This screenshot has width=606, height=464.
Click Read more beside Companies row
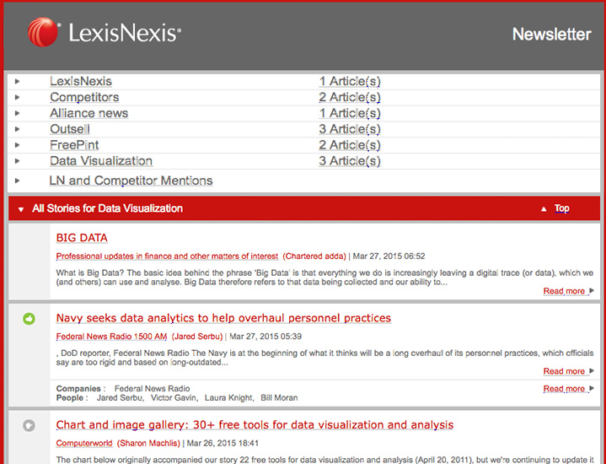(564, 388)
